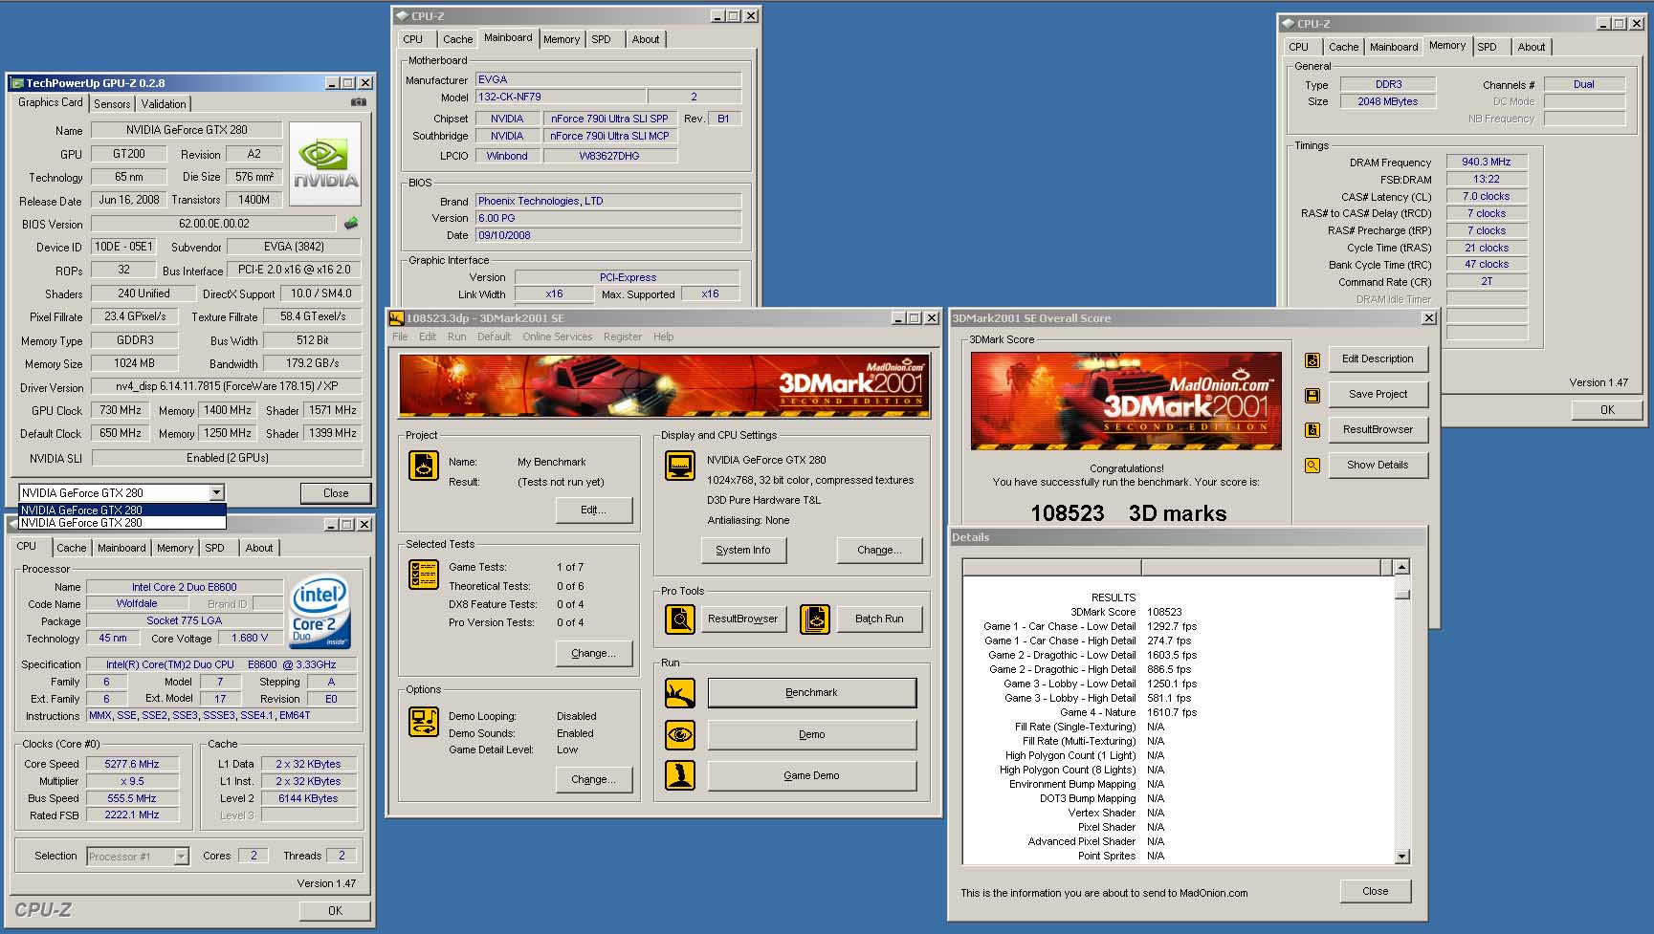The height and width of the screenshot is (934, 1654).
Task: Select second NVIDIA GeForce GTX 280 list entry
Action: (x=122, y=522)
